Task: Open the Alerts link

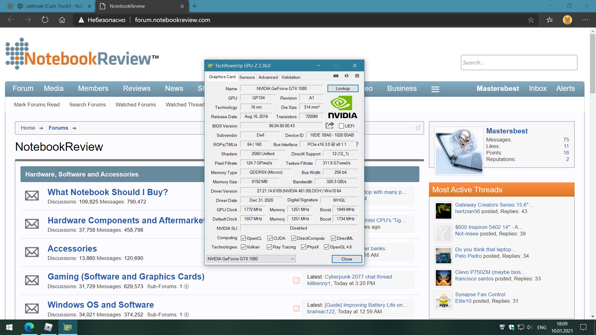Action: 566,88
